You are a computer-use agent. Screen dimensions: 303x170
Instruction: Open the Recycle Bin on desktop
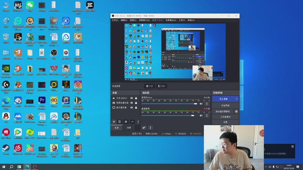pyautogui.click(x=6, y=38)
